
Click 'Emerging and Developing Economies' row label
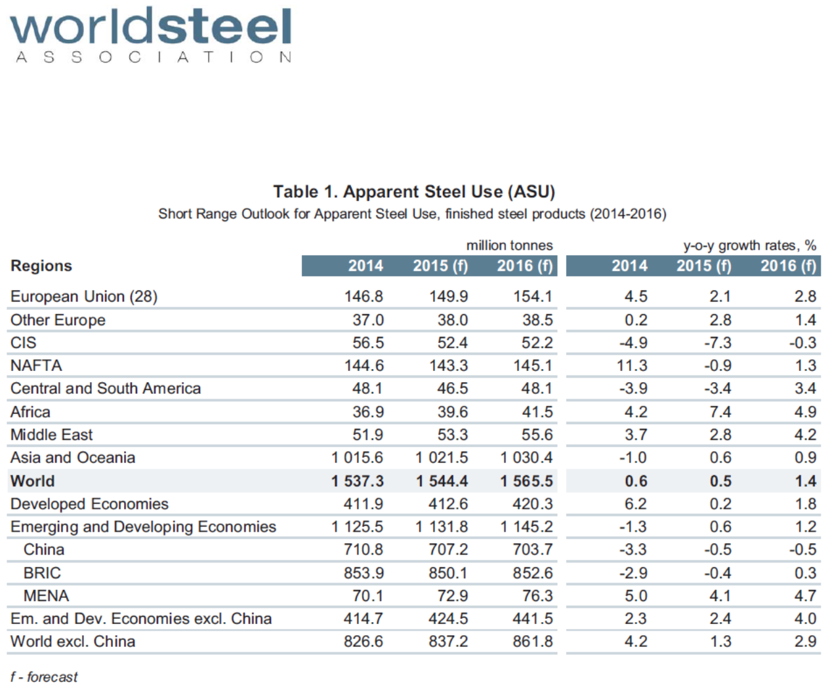pyautogui.click(x=143, y=527)
